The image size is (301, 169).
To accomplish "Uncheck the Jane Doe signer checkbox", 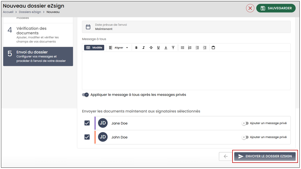I will 87,123.
